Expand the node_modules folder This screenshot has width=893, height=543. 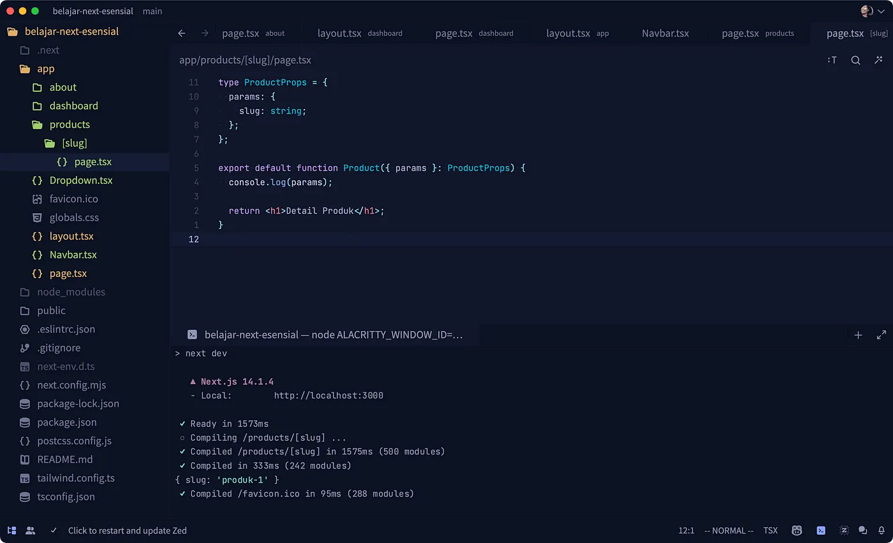pyautogui.click(x=70, y=292)
